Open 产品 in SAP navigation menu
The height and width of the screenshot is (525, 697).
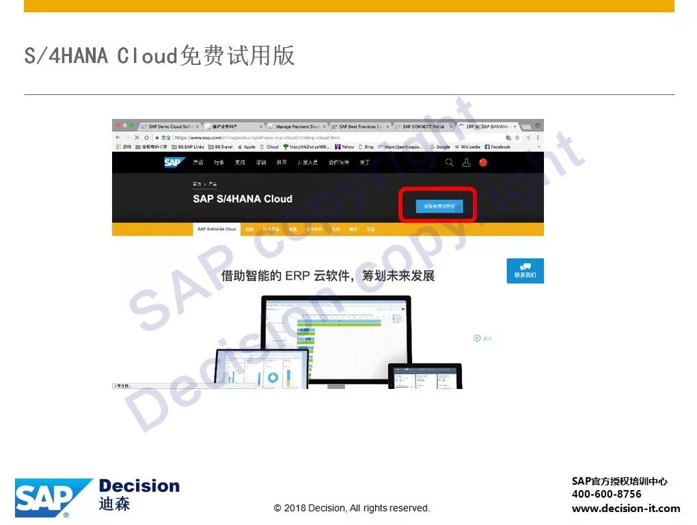[198, 163]
